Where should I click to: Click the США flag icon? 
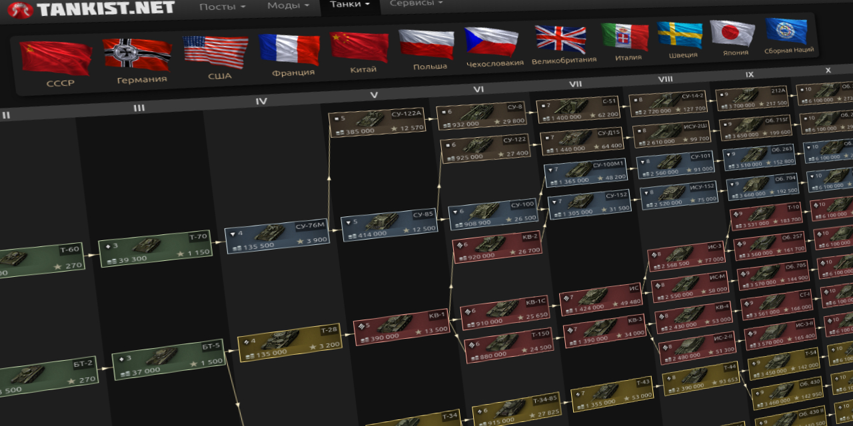click(215, 53)
